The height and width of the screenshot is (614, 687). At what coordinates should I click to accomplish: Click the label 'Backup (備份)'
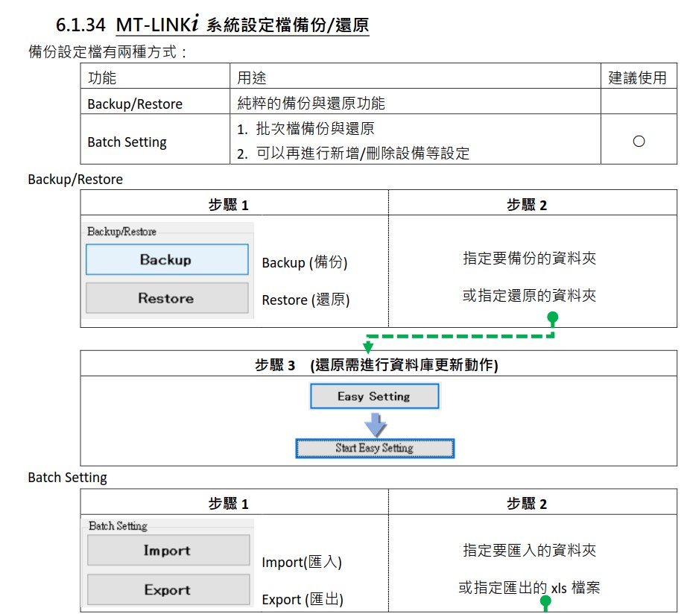305,262
